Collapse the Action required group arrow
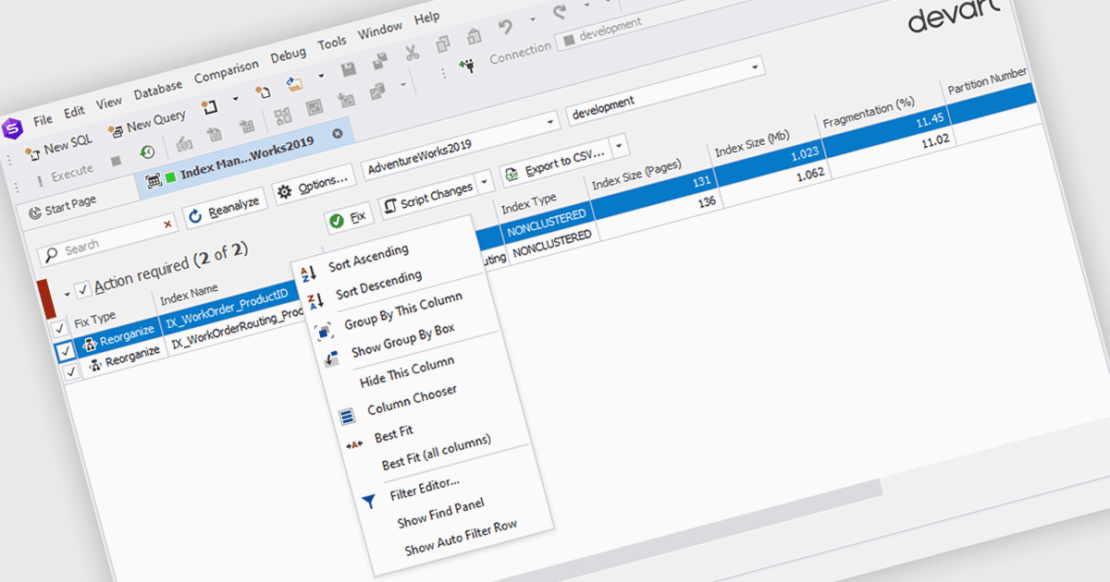Screen dimensions: 1110x582 pos(68,295)
